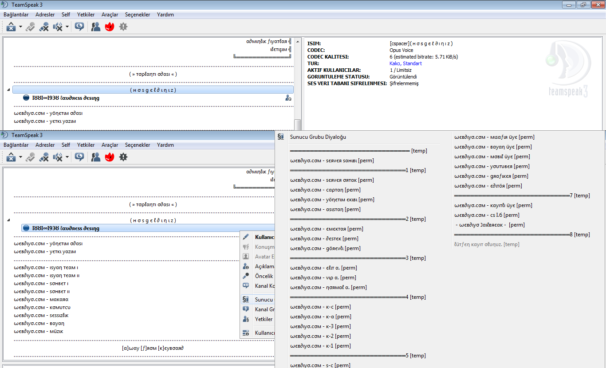Select 'уσυтυвєя [perm]' server group
Viewport: 606px width, 368px height.
click(492, 166)
